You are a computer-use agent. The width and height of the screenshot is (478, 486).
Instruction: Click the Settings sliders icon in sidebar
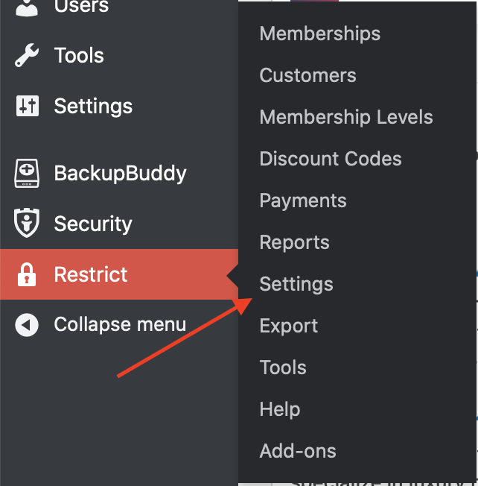click(x=28, y=106)
